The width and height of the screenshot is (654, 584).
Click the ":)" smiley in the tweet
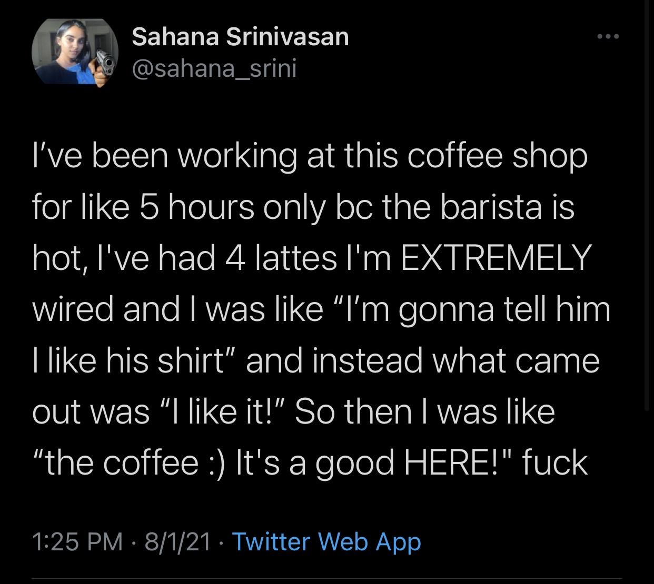coord(214,463)
